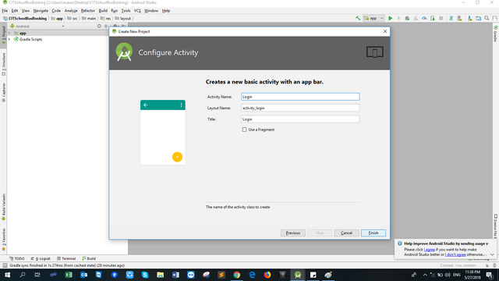
Task: Click the Sync Project with Gradle icon
Action: pyautogui.click(x=451, y=19)
